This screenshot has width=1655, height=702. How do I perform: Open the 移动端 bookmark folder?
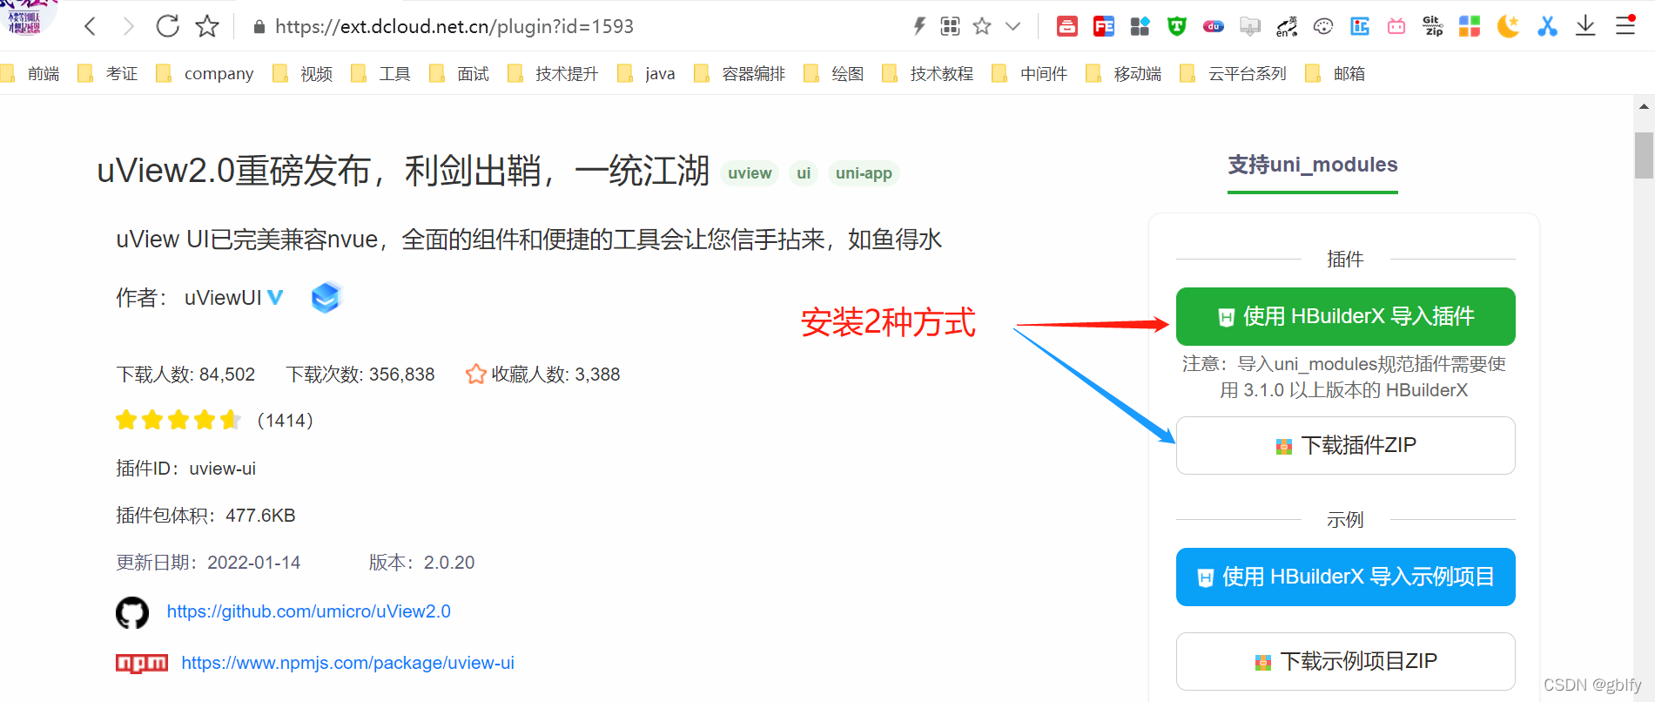[x=1124, y=74]
